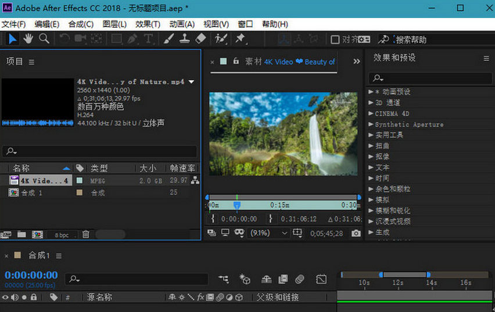
Task: Expand the 3D 通道 effects category
Action: [x=371, y=103]
